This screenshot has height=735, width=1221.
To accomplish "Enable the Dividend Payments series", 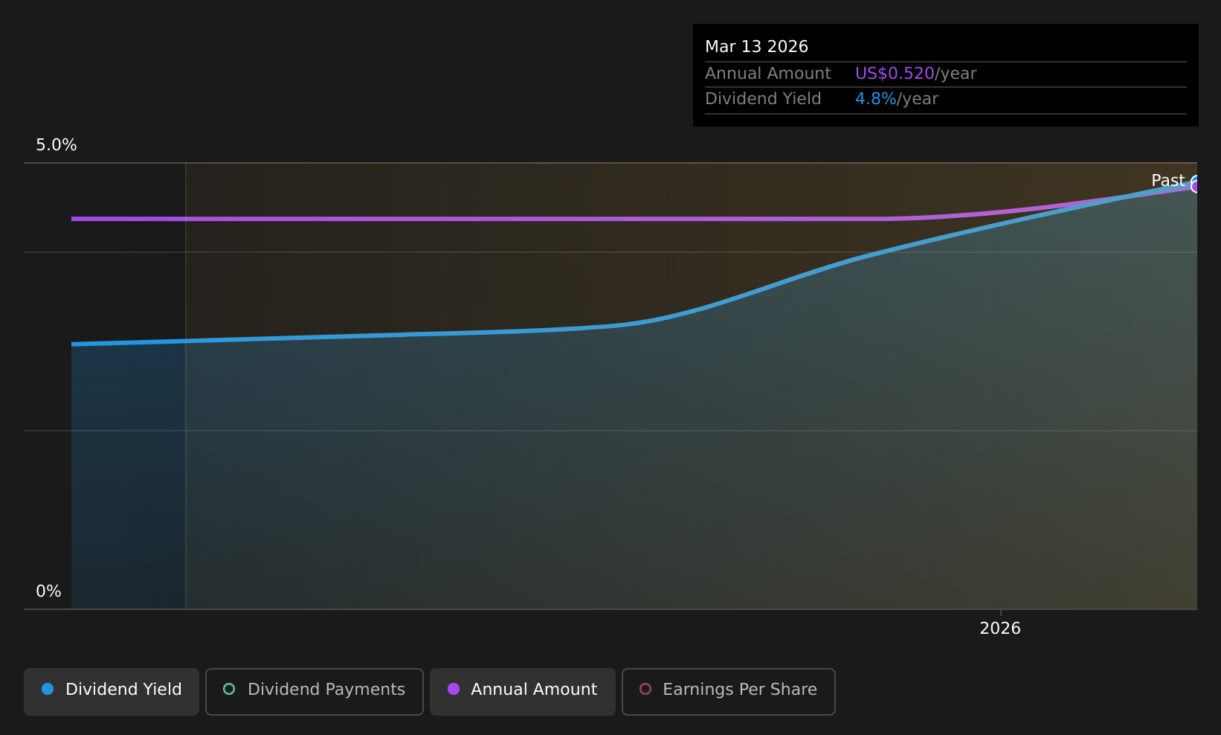I will tap(315, 692).
